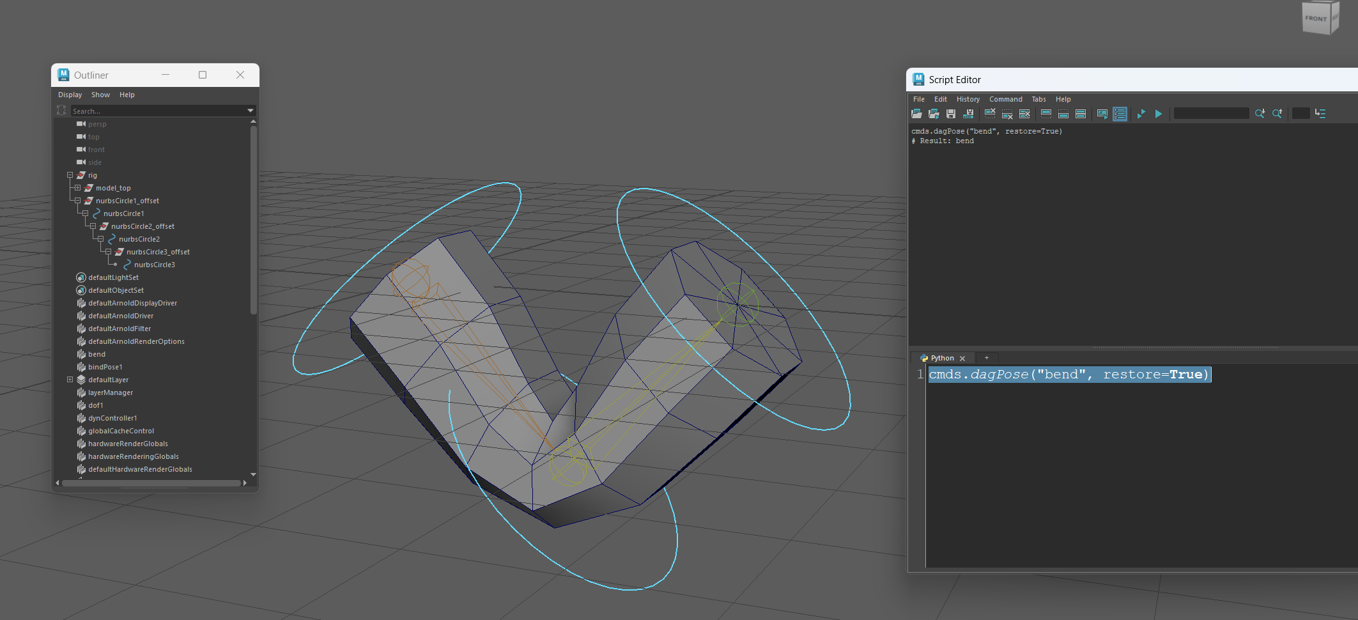
Task: Select nurbsCircle3 in the Outliner
Action: click(154, 265)
